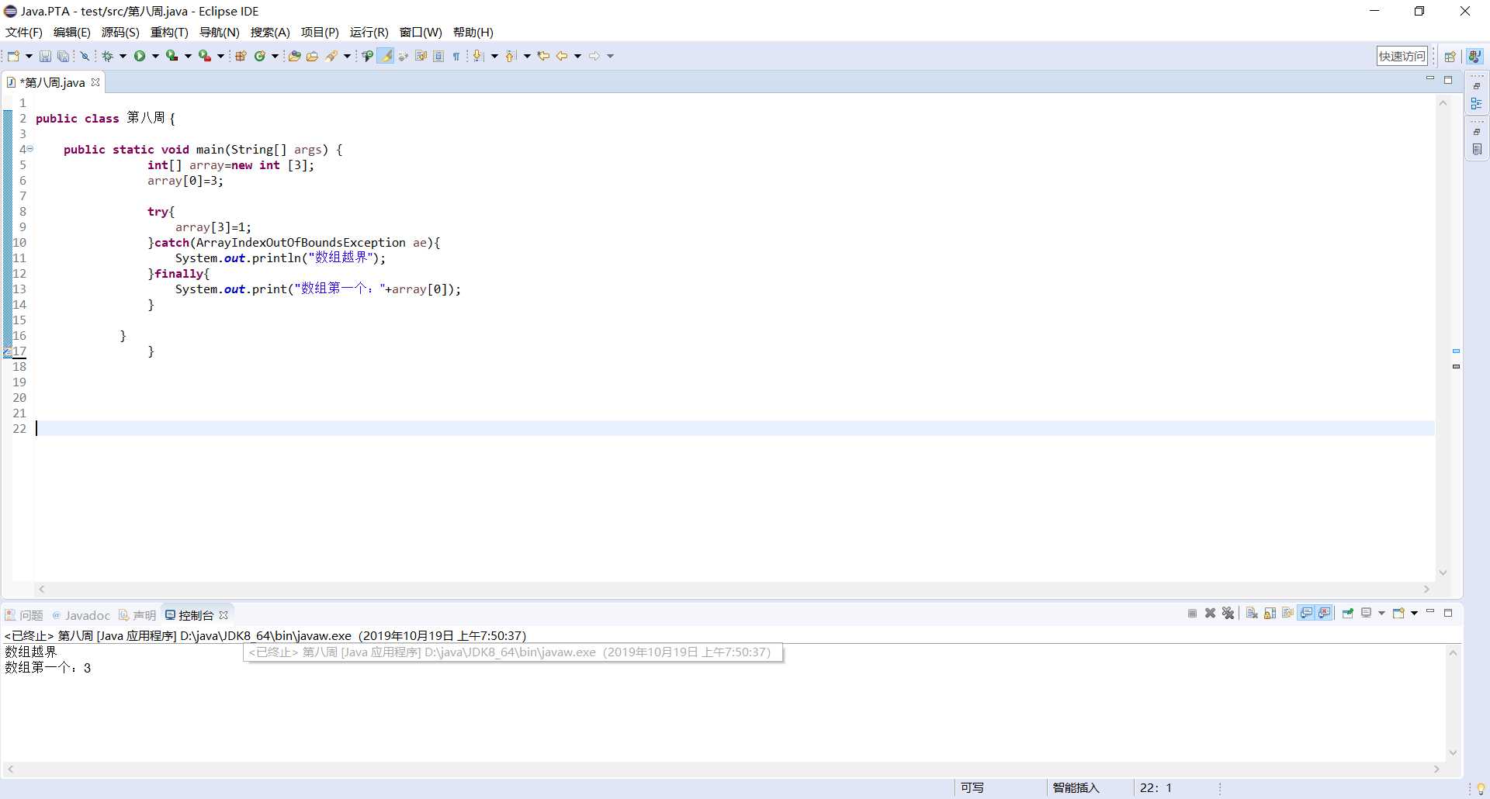Viewport: 1490px width, 799px height.
Task: Select the Java perspective icon
Action: click(1475, 56)
